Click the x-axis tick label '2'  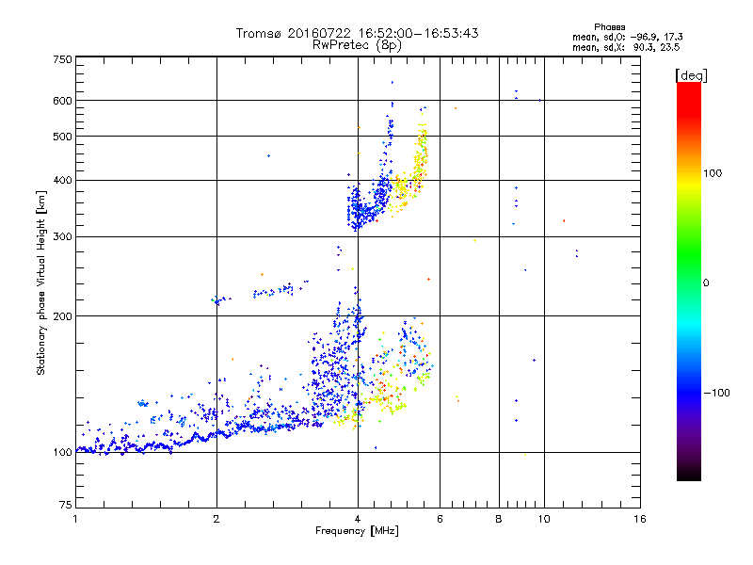pyautogui.click(x=216, y=519)
